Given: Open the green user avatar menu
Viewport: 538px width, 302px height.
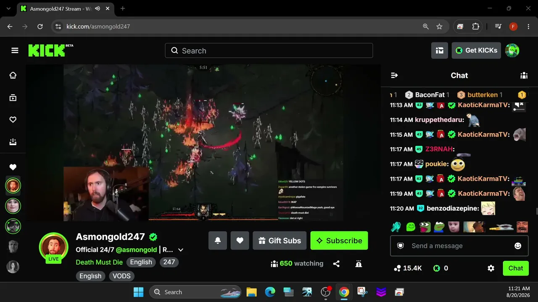Looking at the screenshot, I should tap(512, 50).
